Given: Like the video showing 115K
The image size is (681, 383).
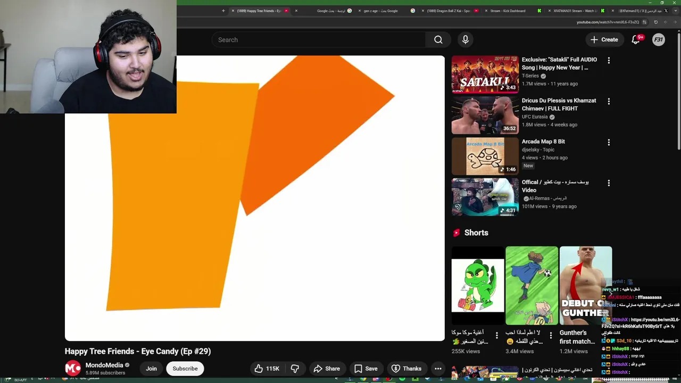Looking at the screenshot, I should pyautogui.click(x=267, y=369).
